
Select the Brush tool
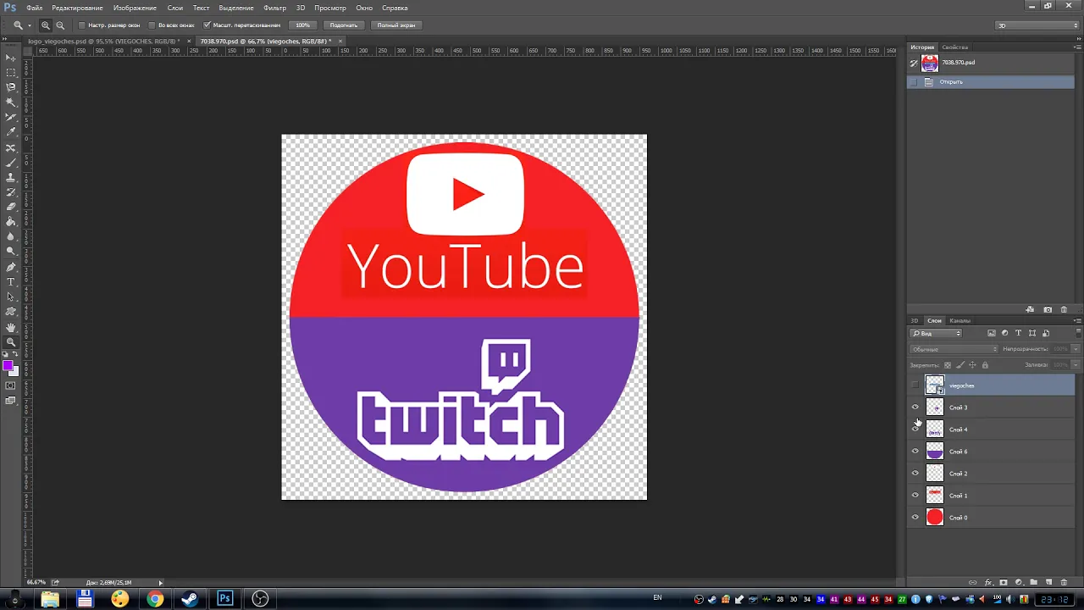tap(11, 163)
